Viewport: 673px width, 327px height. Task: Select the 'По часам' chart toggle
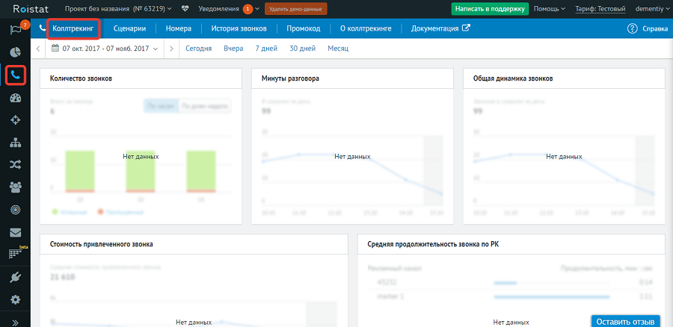[x=161, y=106]
